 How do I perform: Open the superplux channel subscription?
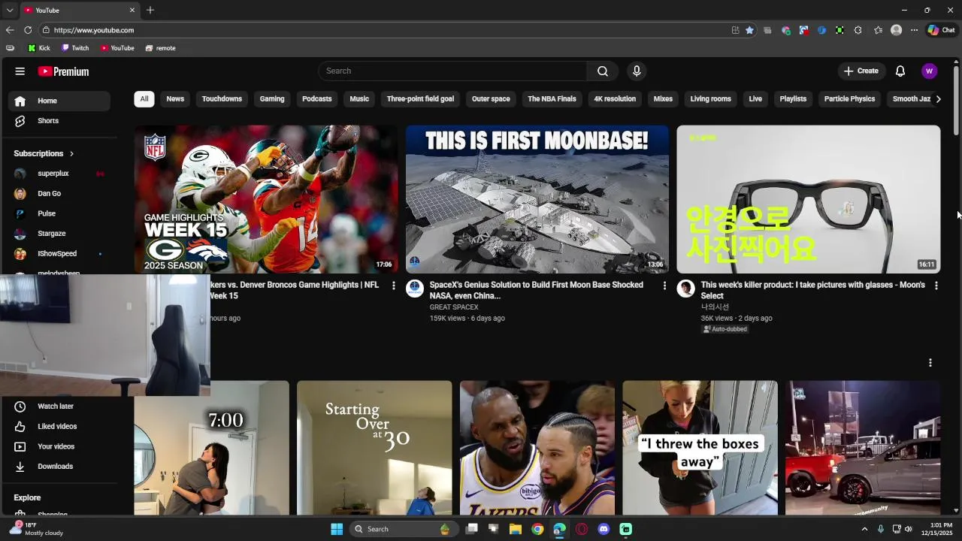(x=59, y=174)
